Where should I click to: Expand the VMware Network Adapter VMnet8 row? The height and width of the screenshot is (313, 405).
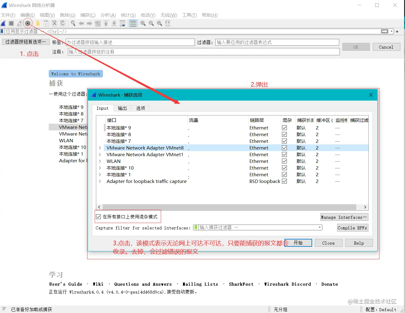point(100,148)
